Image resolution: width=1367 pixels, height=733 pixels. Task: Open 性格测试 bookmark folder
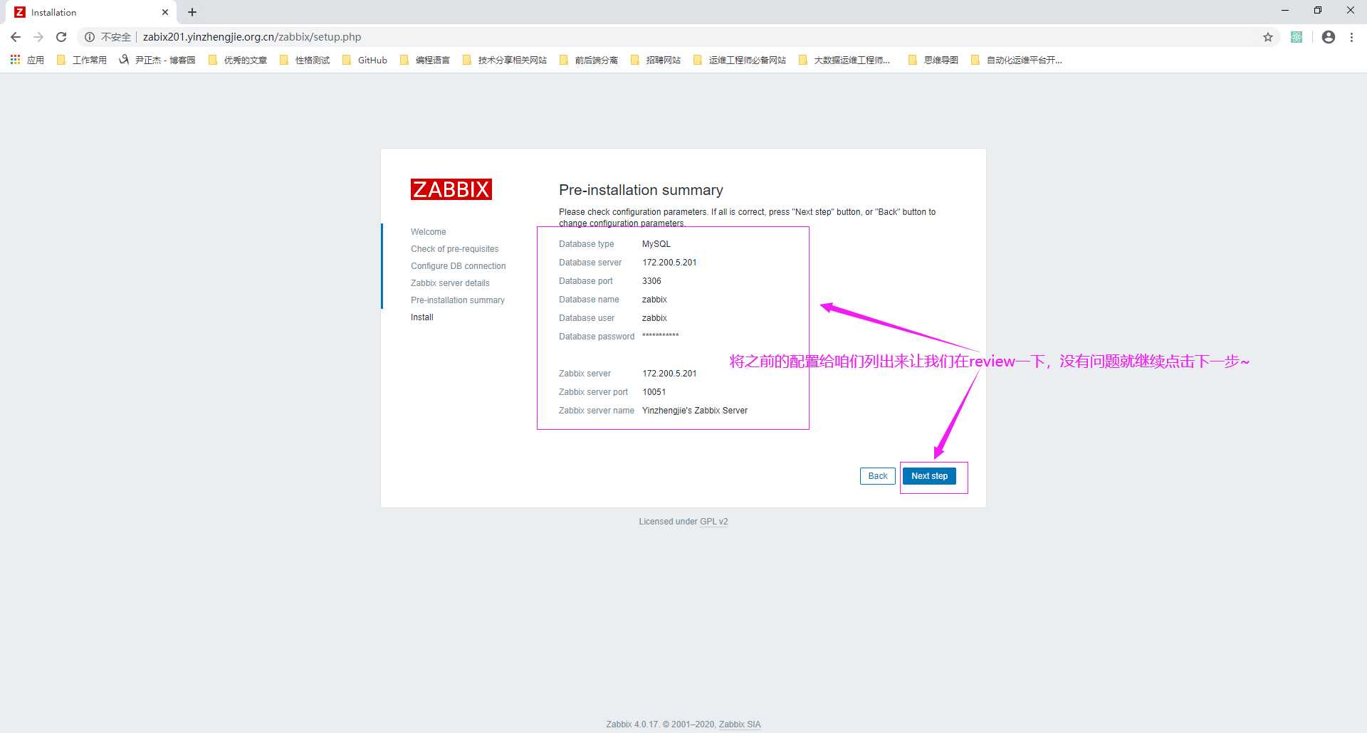pyautogui.click(x=305, y=60)
